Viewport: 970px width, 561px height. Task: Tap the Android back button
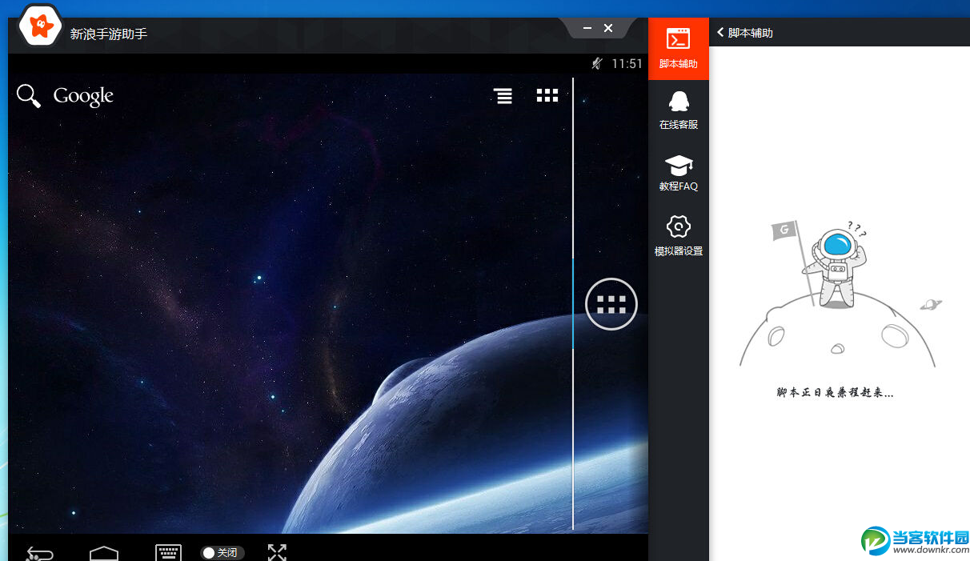coord(39,553)
